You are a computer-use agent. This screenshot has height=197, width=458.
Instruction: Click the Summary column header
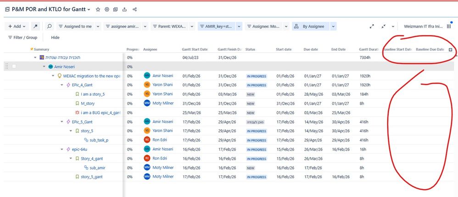pos(41,50)
